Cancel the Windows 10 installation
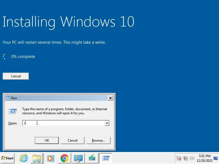The height and width of the screenshot is (164, 219). [x=16, y=76]
